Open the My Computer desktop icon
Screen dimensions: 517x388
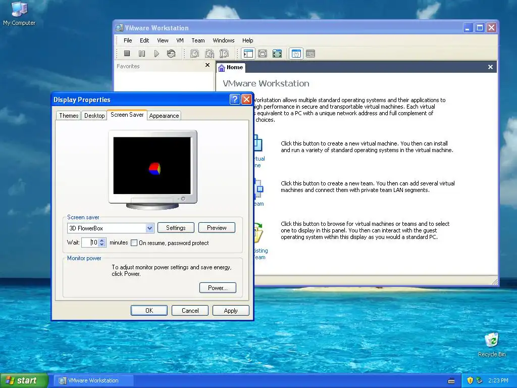[19, 13]
